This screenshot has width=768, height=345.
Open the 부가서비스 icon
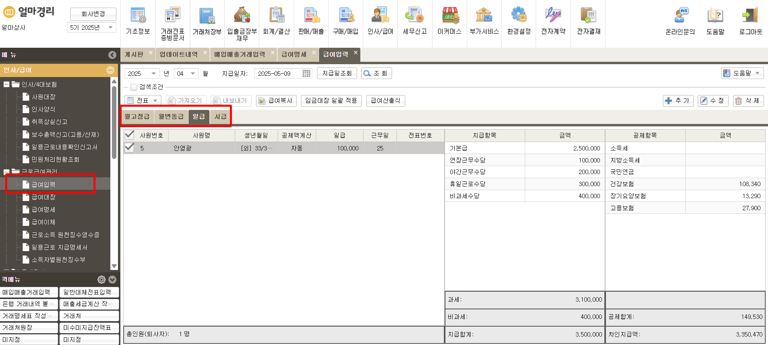pos(484,21)
